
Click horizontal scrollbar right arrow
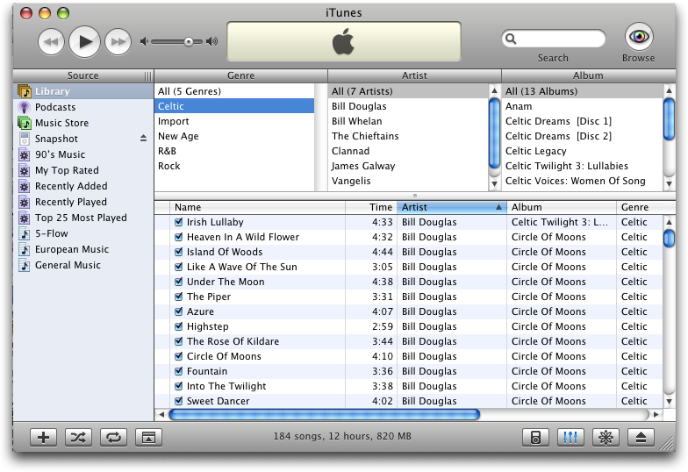point(656,414)
